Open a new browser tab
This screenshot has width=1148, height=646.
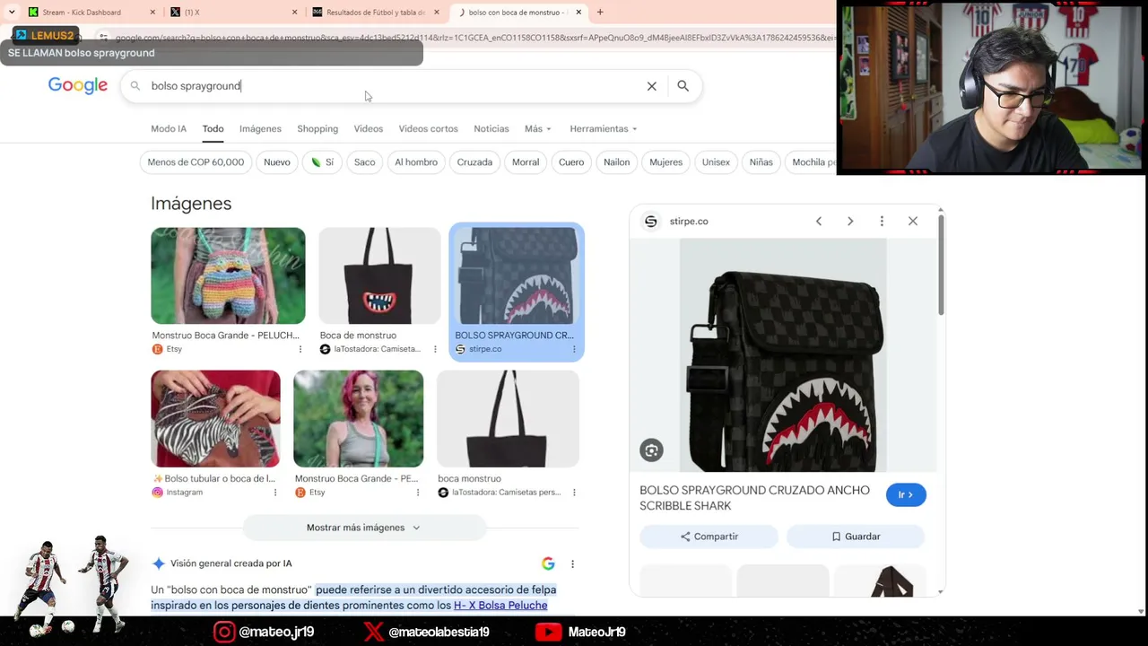[x=600, y=13]
